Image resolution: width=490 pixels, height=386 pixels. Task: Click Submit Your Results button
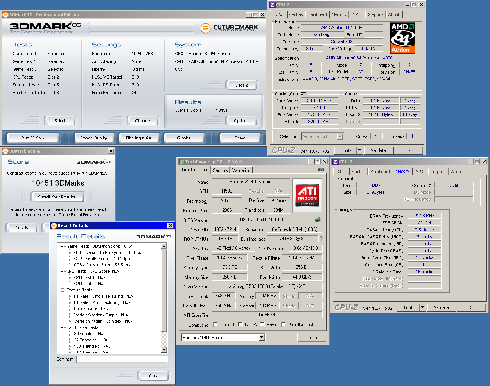click(x=58, y=197)
